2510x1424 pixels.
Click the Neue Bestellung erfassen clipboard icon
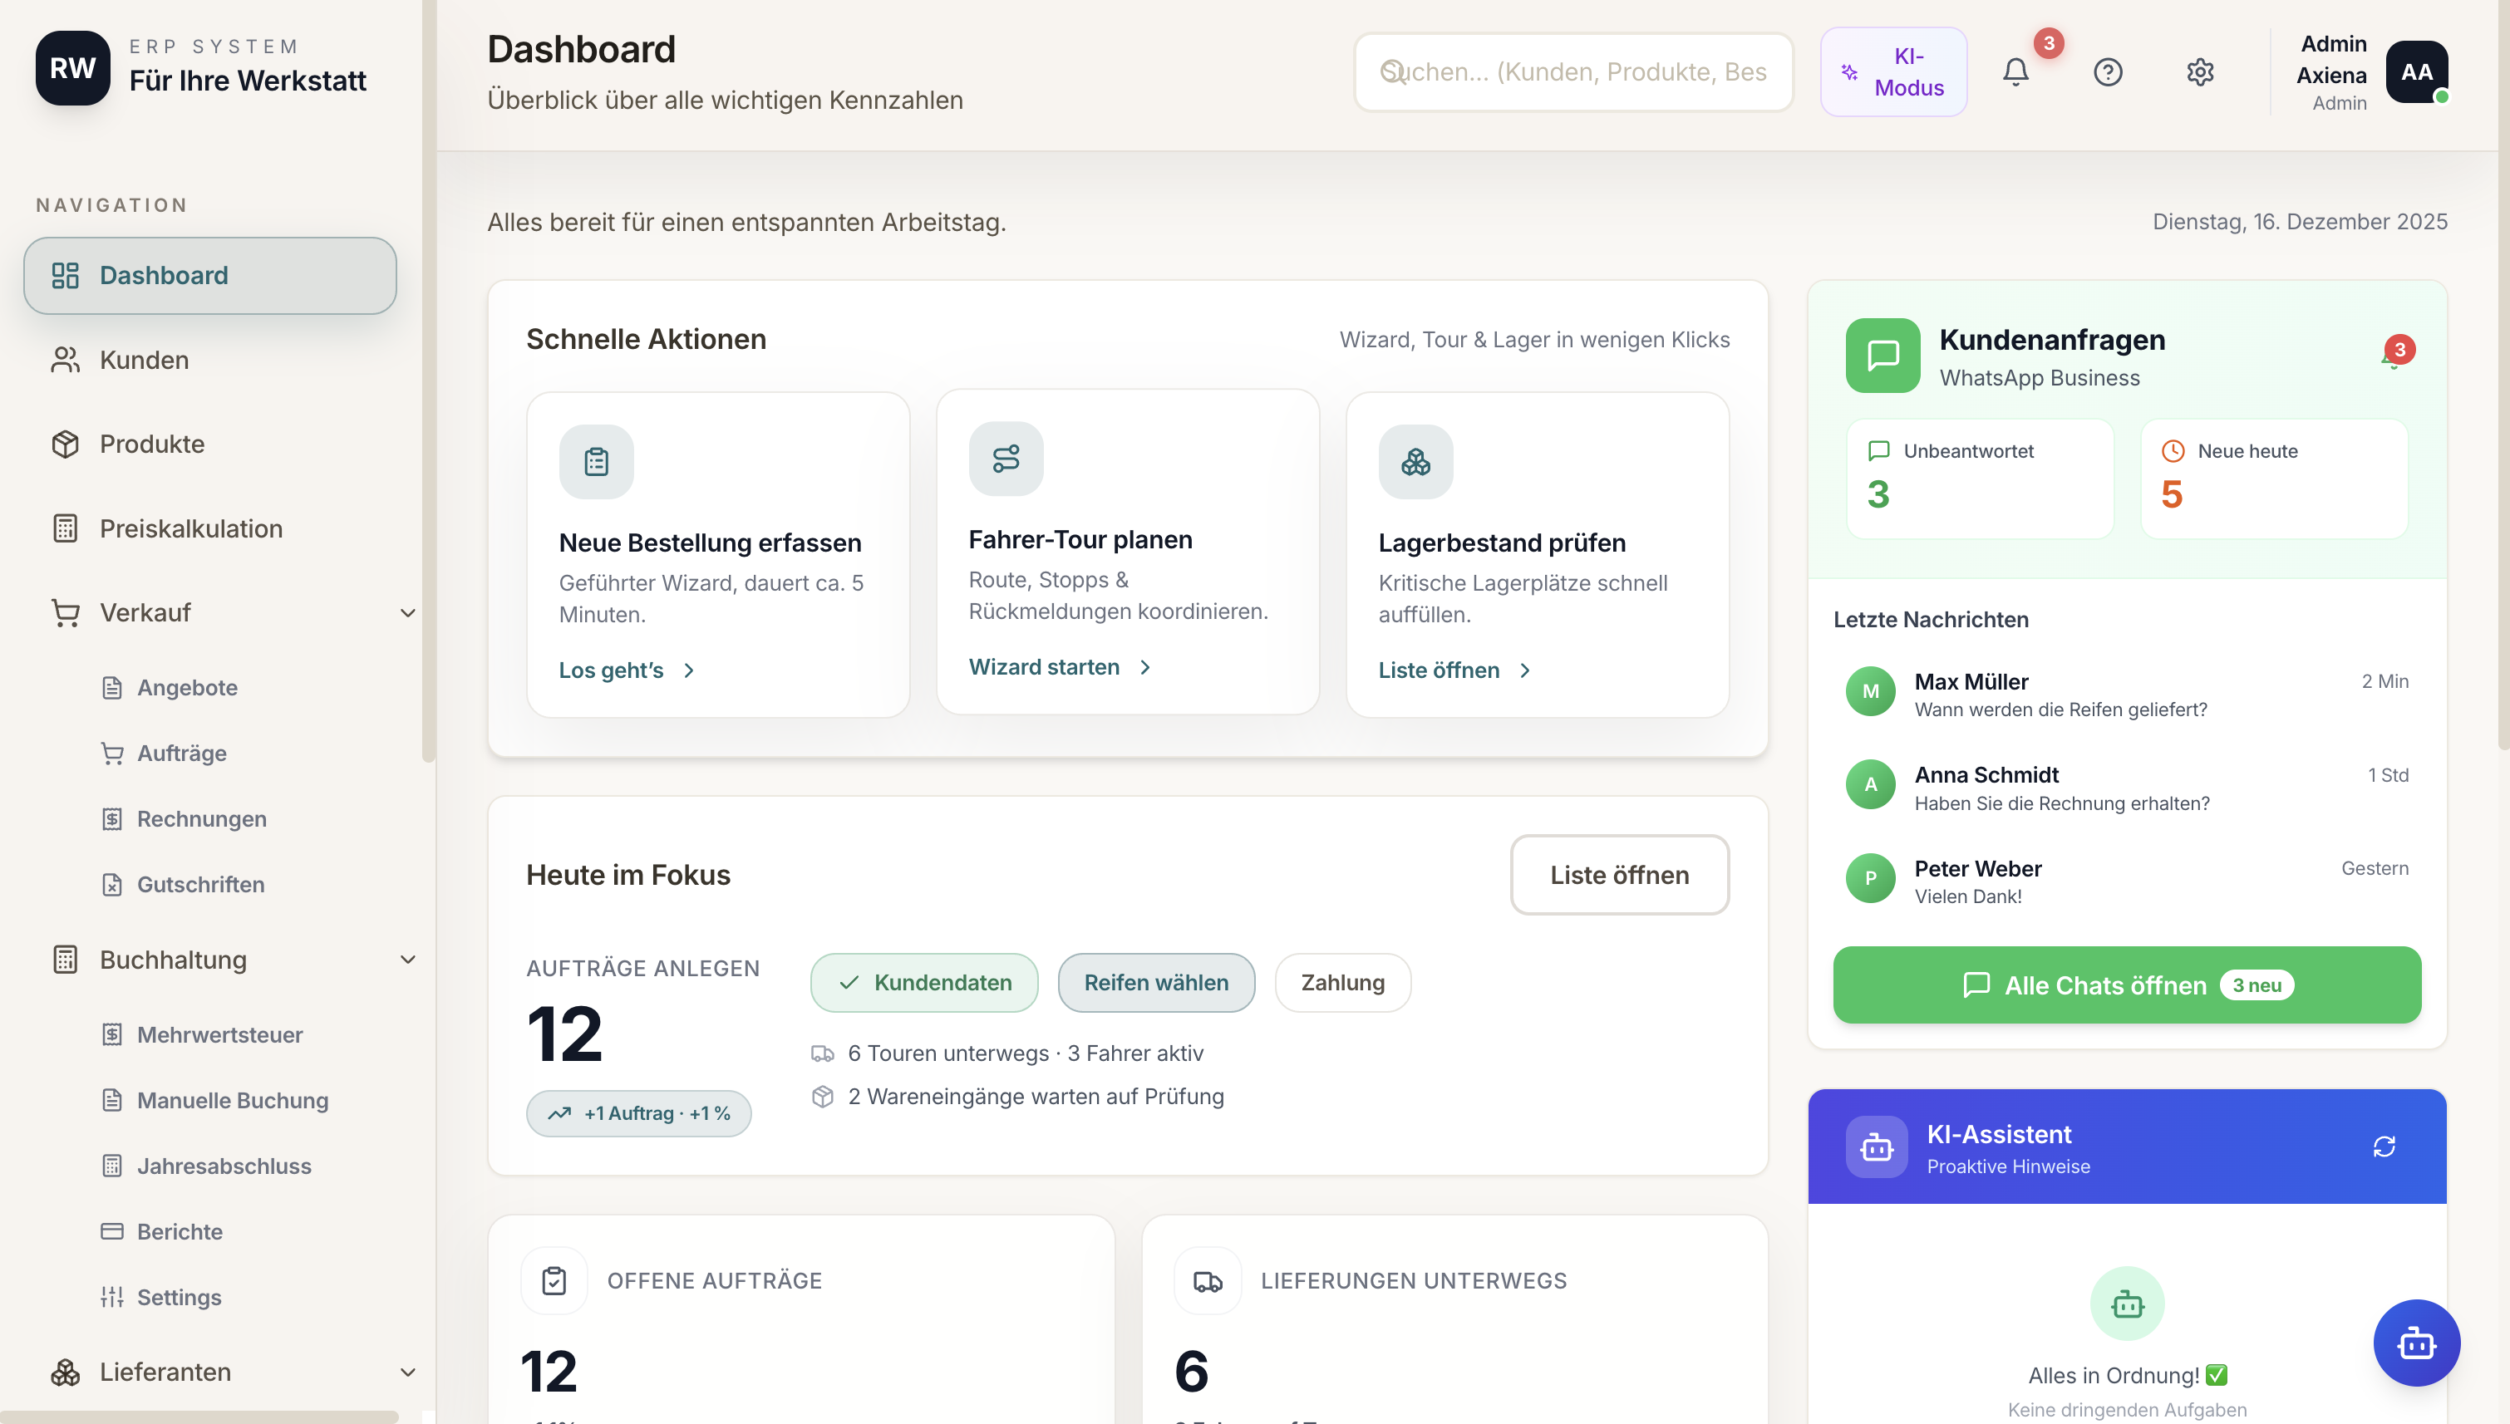pos(596,462)
